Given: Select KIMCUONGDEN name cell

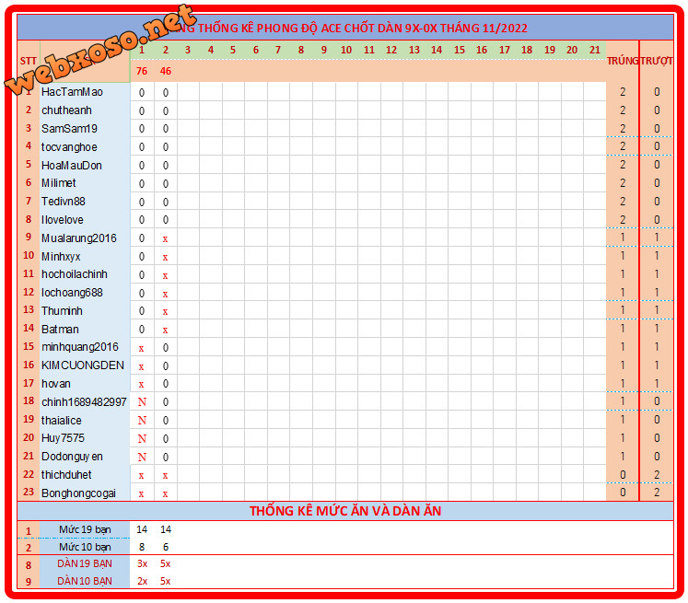Looking at the screenshot, I should coord(83,365).
